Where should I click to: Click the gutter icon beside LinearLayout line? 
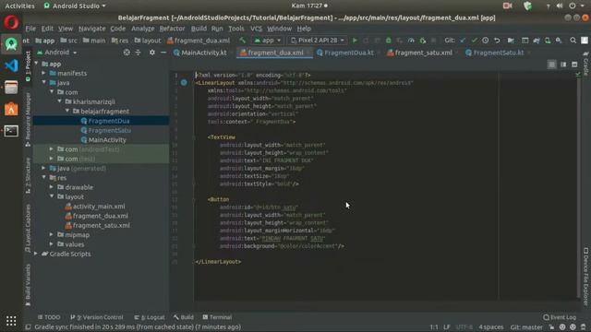[184, 82]
